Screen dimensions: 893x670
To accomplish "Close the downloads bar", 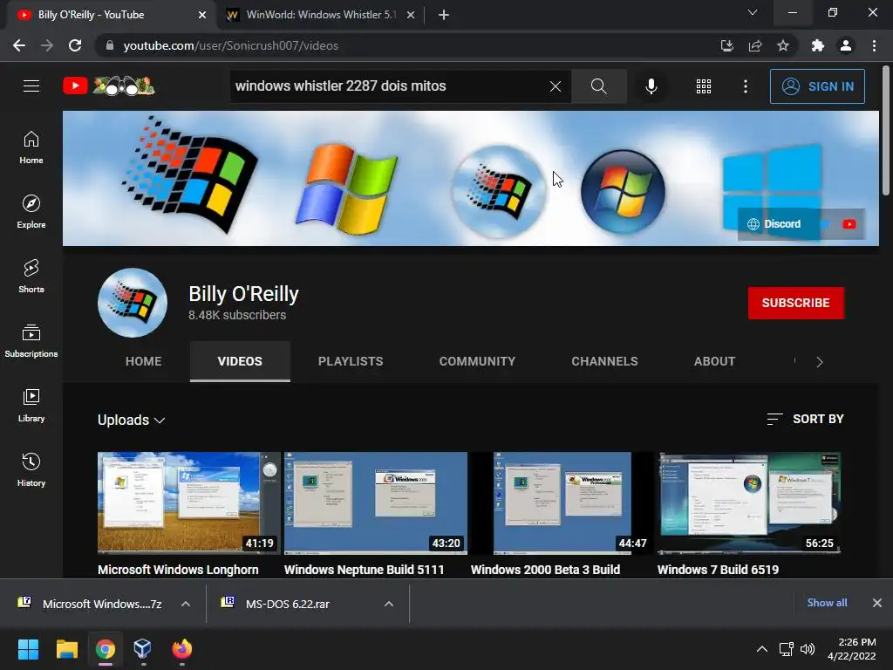I will (x=877, y=603).
